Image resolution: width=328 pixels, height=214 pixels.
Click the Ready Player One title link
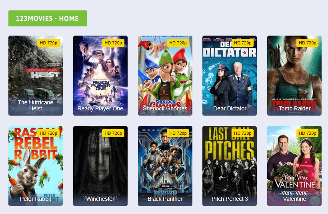point(100,108)
